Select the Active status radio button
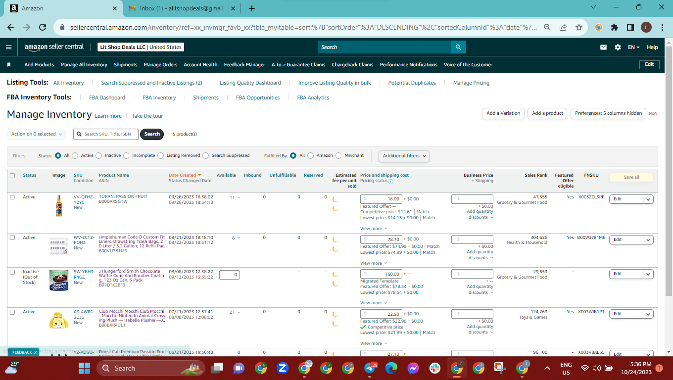Viewport: 673px width, 380px height. tap(75, 155)
